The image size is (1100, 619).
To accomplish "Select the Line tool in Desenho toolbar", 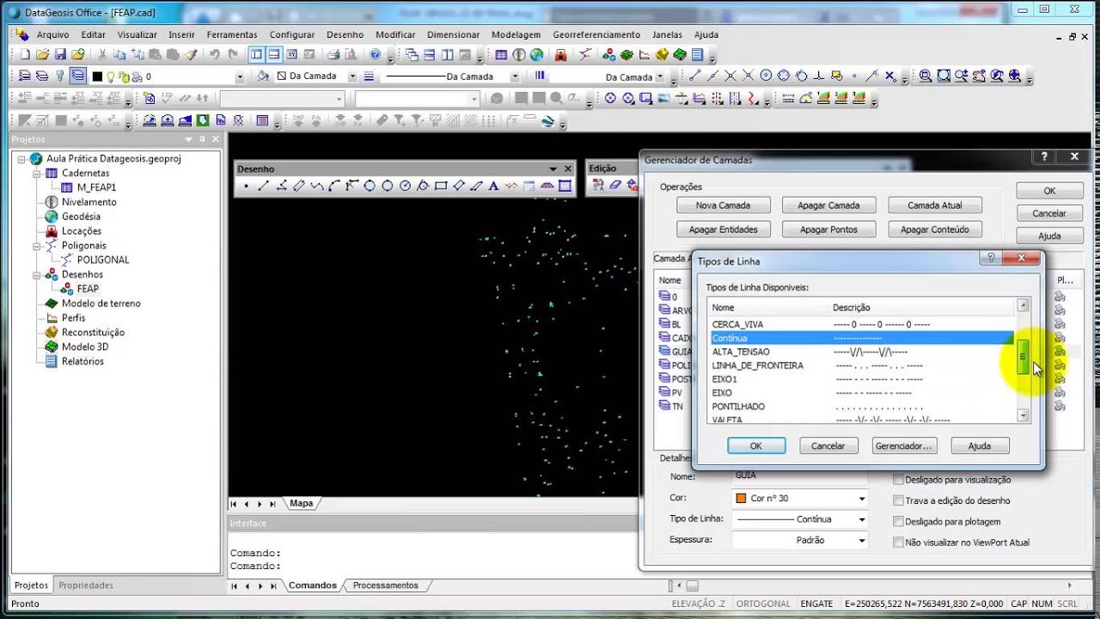I will pos(264,186).
